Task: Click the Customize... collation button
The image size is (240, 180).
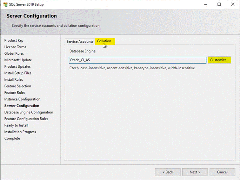Action: (x=219, y=60)
